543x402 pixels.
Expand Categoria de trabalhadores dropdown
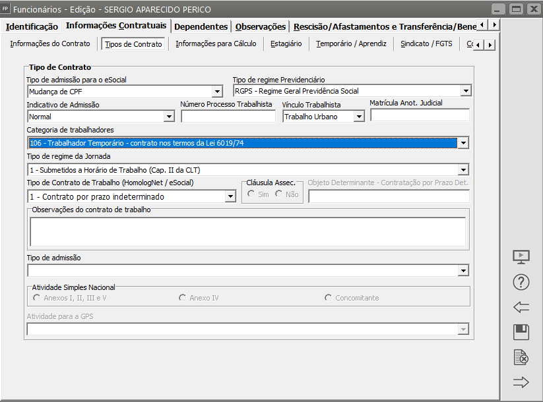463,143
